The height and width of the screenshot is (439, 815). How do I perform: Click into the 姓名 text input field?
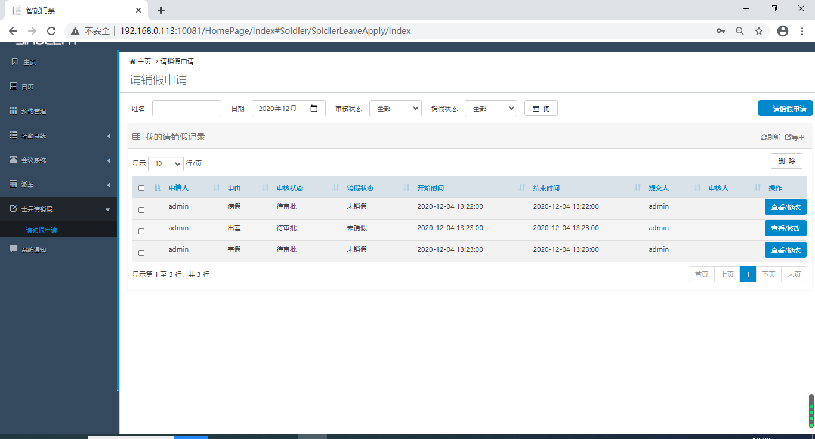(x=187, y=109)
